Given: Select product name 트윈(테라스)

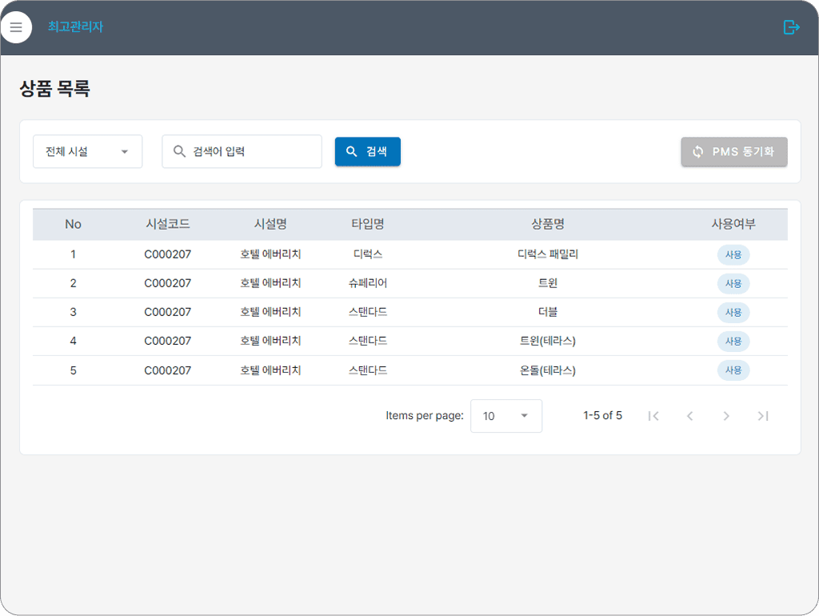Looking at the screenshot, I should coord(548,341).
